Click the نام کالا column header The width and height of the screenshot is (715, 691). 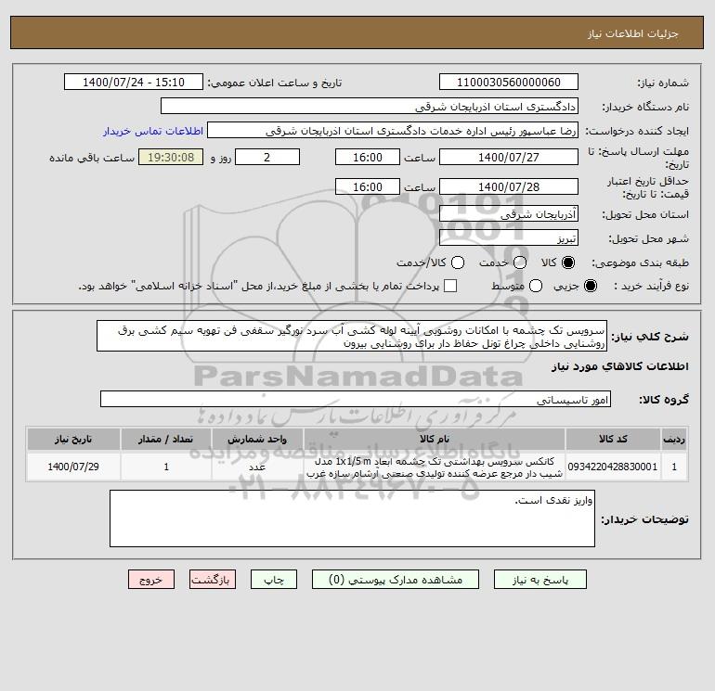(435, 439)
